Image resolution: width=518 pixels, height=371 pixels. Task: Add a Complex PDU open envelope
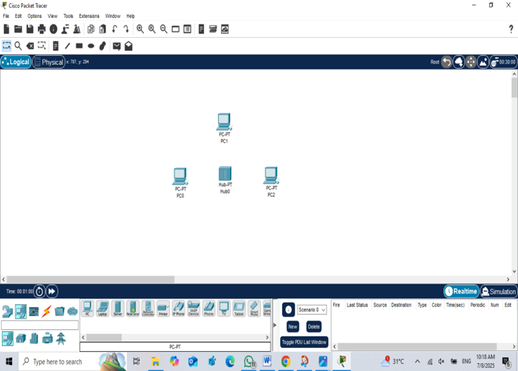(129, 46)
